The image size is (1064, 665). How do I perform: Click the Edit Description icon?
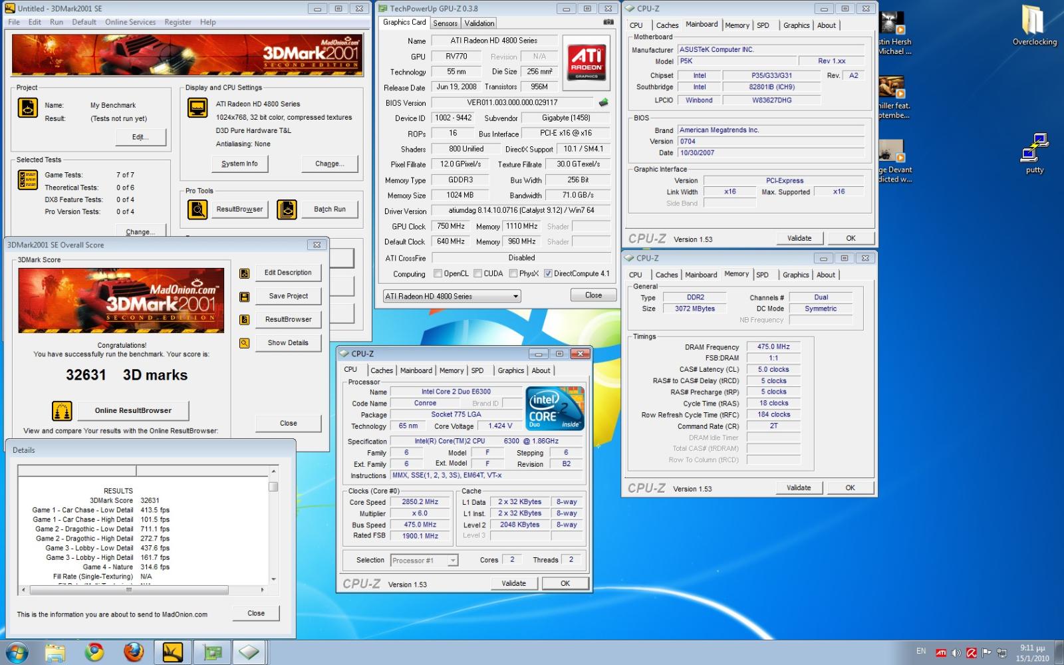click(245, 273)
